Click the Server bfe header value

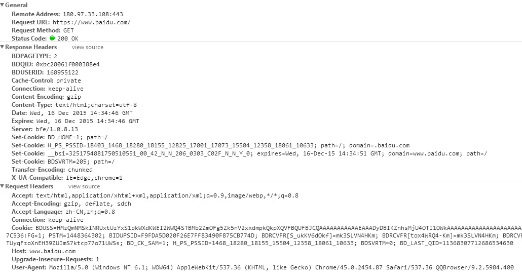click(57, 129)
